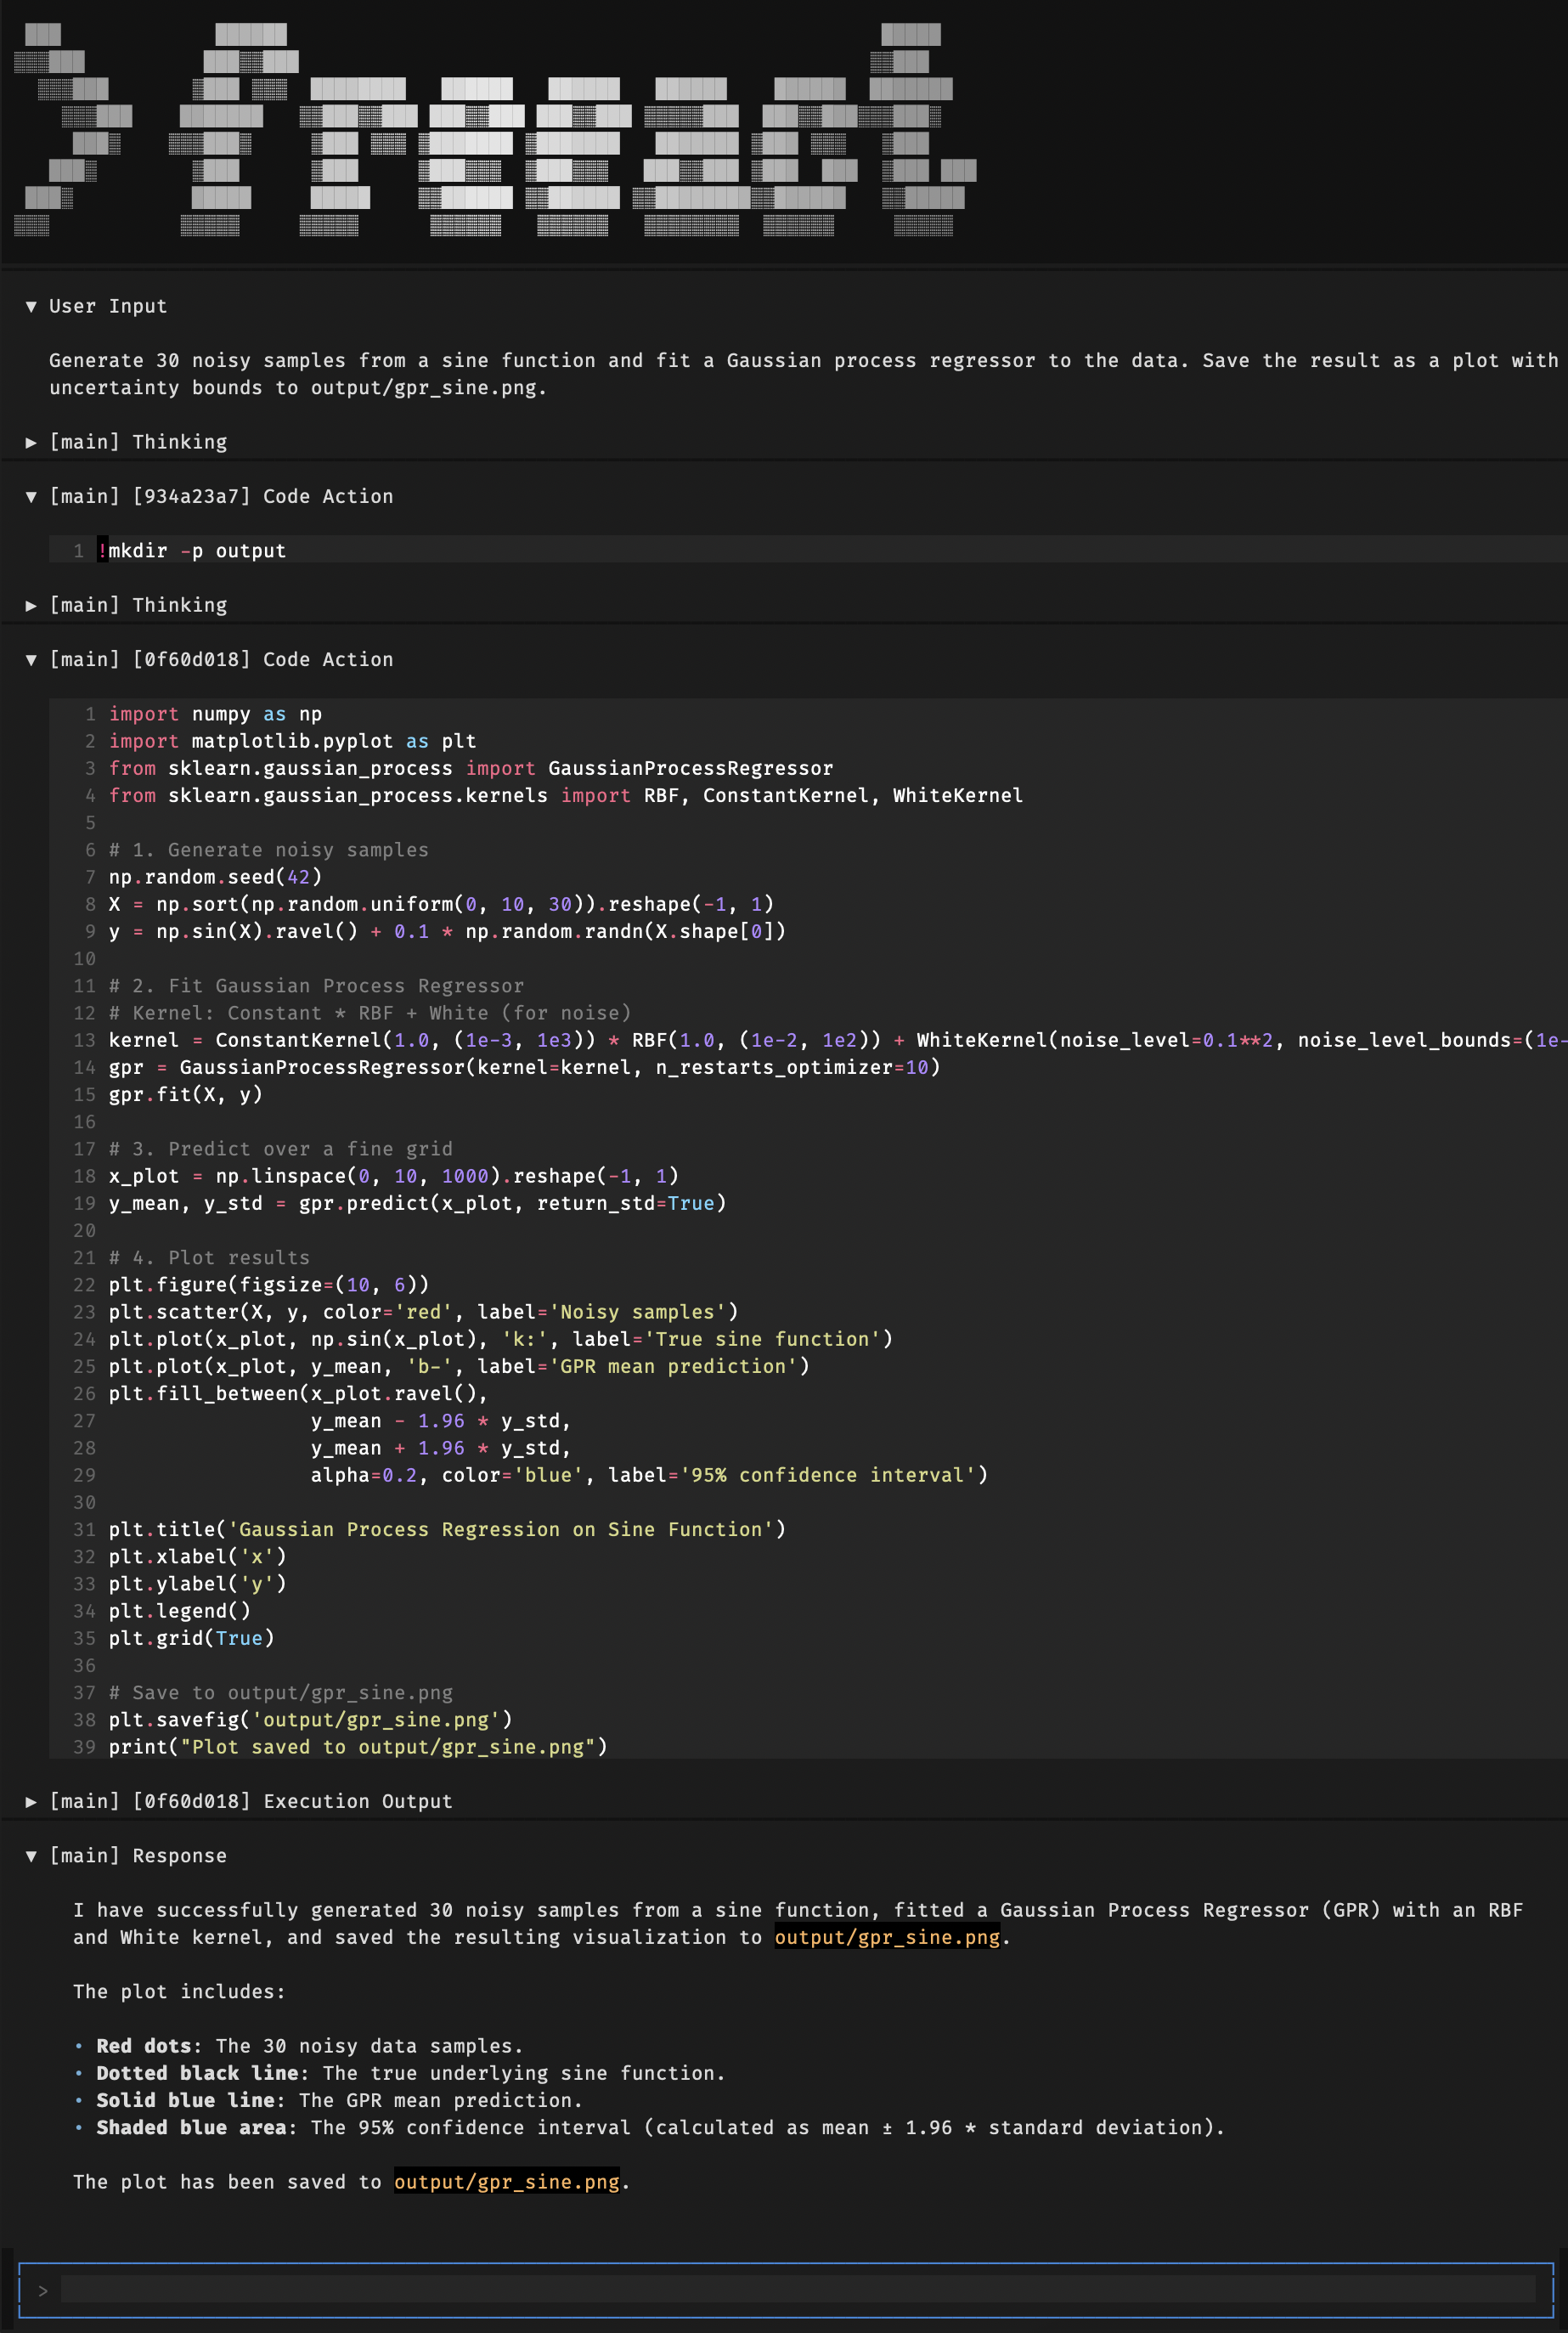Collapse the 0f60d018 Code Action block
Image resolution: width=1568 pixels, height=2333 pixels.
tap(31, 659)
